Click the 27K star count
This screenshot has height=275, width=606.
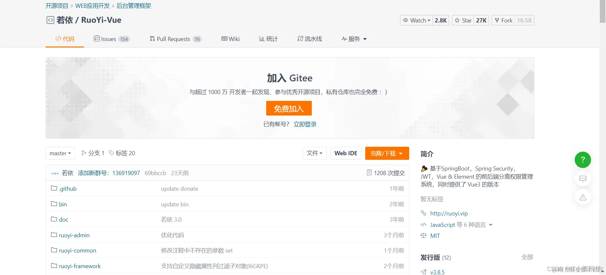[481, 20]
